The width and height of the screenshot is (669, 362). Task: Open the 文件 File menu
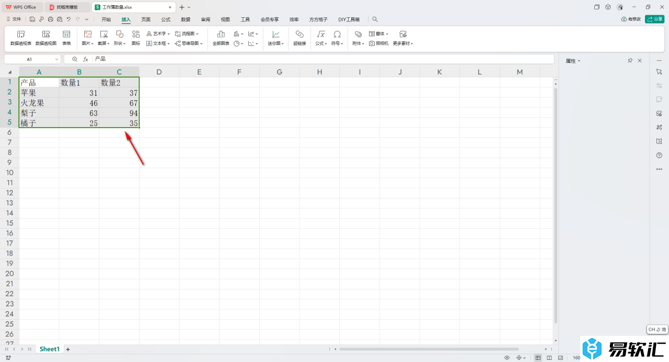click(14, 19)
